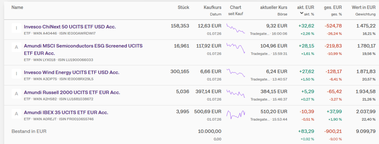Open the Amundi Russell 2000 UCITS ETF link
The image size is (379, 144).
72,93
